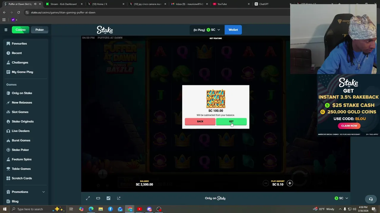Open File Explorer from taskbar

click(x=101, y=209)
